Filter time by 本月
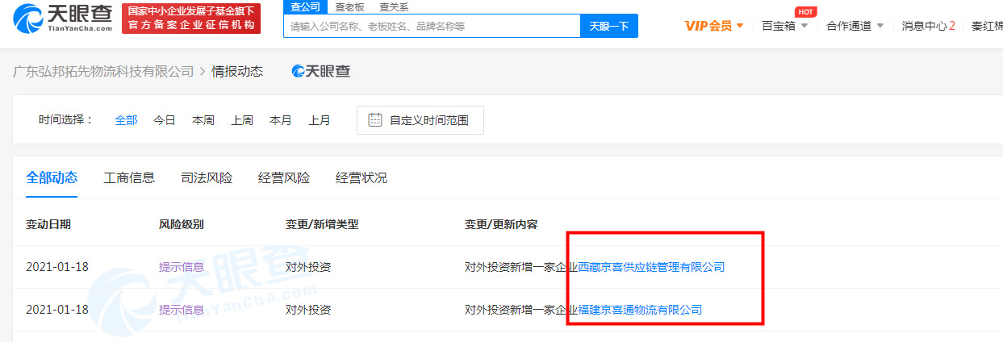 (281, 120)
